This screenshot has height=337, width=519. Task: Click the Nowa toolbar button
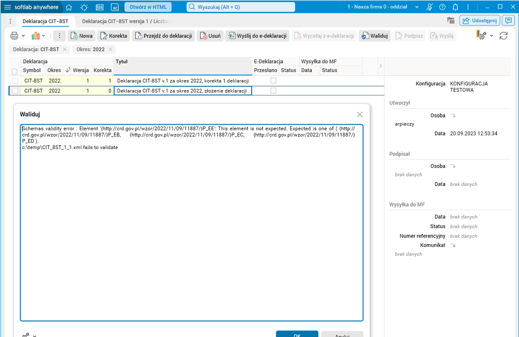[x=82, y=35]
